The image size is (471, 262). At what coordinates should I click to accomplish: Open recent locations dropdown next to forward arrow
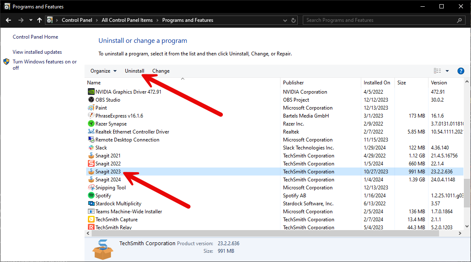[x=31, y=20]
